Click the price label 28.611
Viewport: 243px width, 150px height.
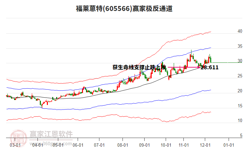tap(210, 67)
